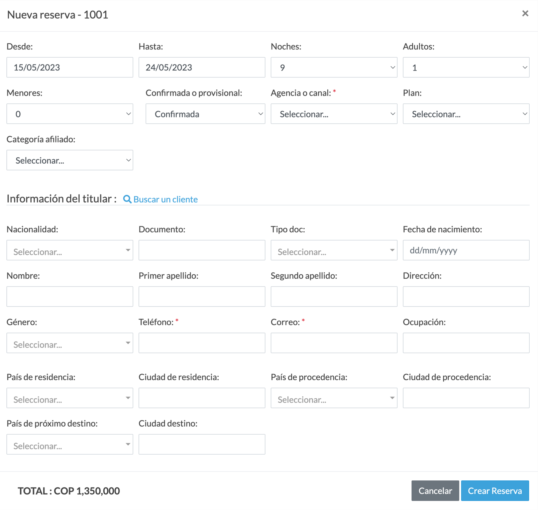The width and height of the screenshot is (538, 510).
Task: Click the Documento input field
Action: [202, 250]
